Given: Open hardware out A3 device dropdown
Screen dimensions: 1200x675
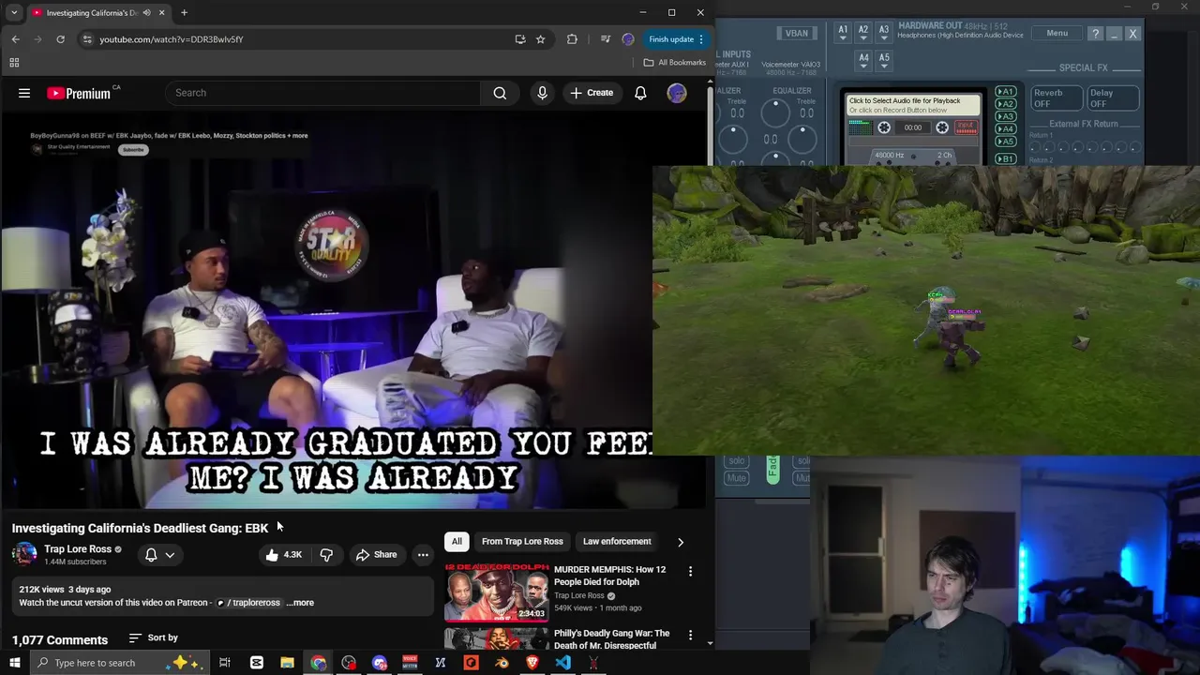Looking at the screenshot, I should tap(883, 34).
